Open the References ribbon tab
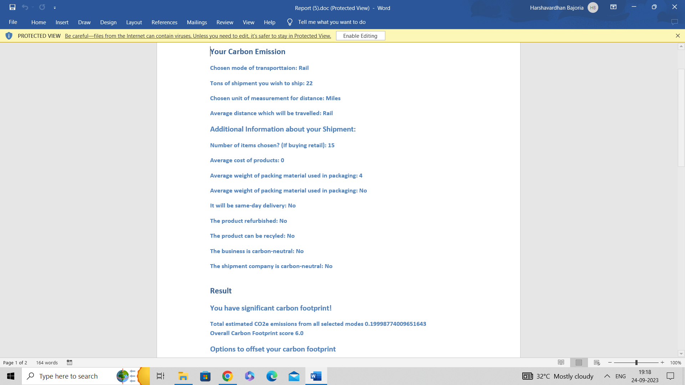Viewport: 685px width, 385px height. point(164,22)
